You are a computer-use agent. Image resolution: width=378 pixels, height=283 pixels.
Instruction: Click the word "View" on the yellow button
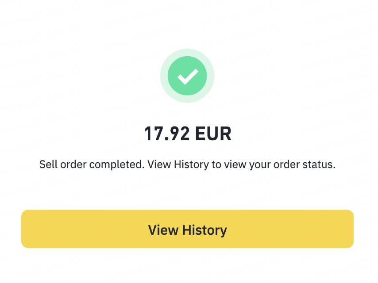pos(163,230)
